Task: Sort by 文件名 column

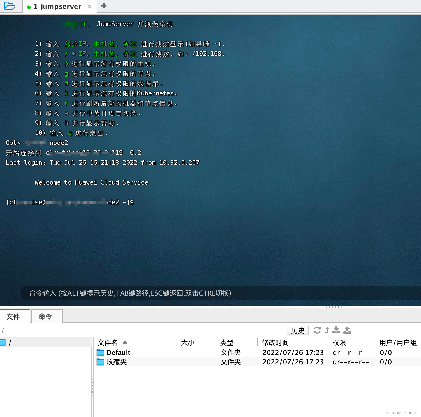Action: pos(135,342)
